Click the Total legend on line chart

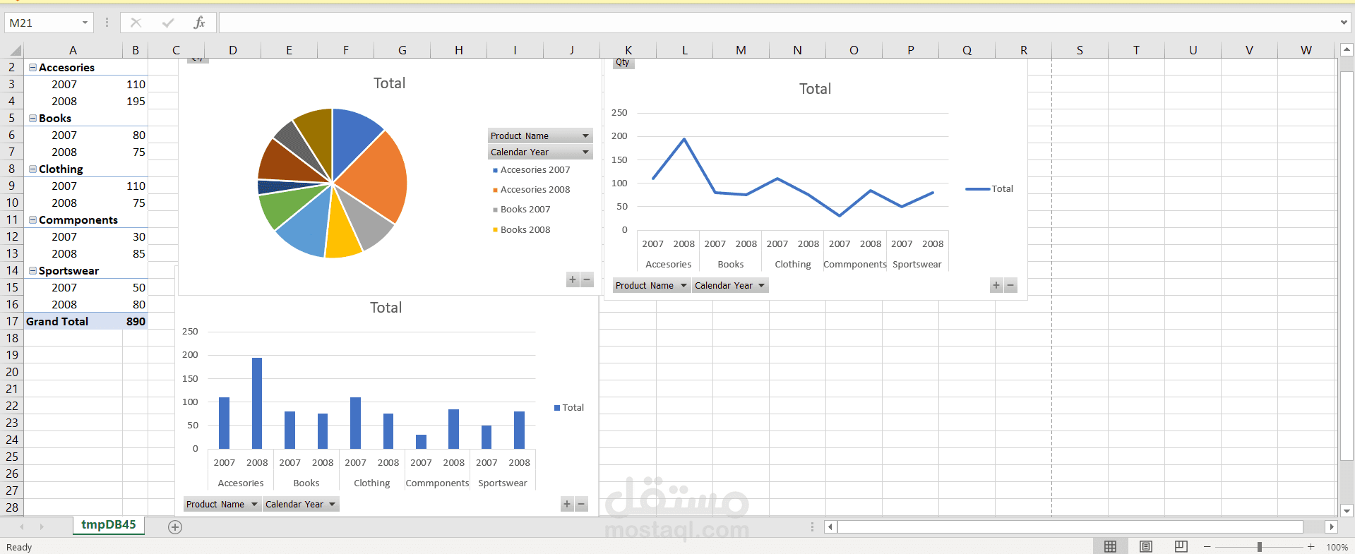pos(989,188)
